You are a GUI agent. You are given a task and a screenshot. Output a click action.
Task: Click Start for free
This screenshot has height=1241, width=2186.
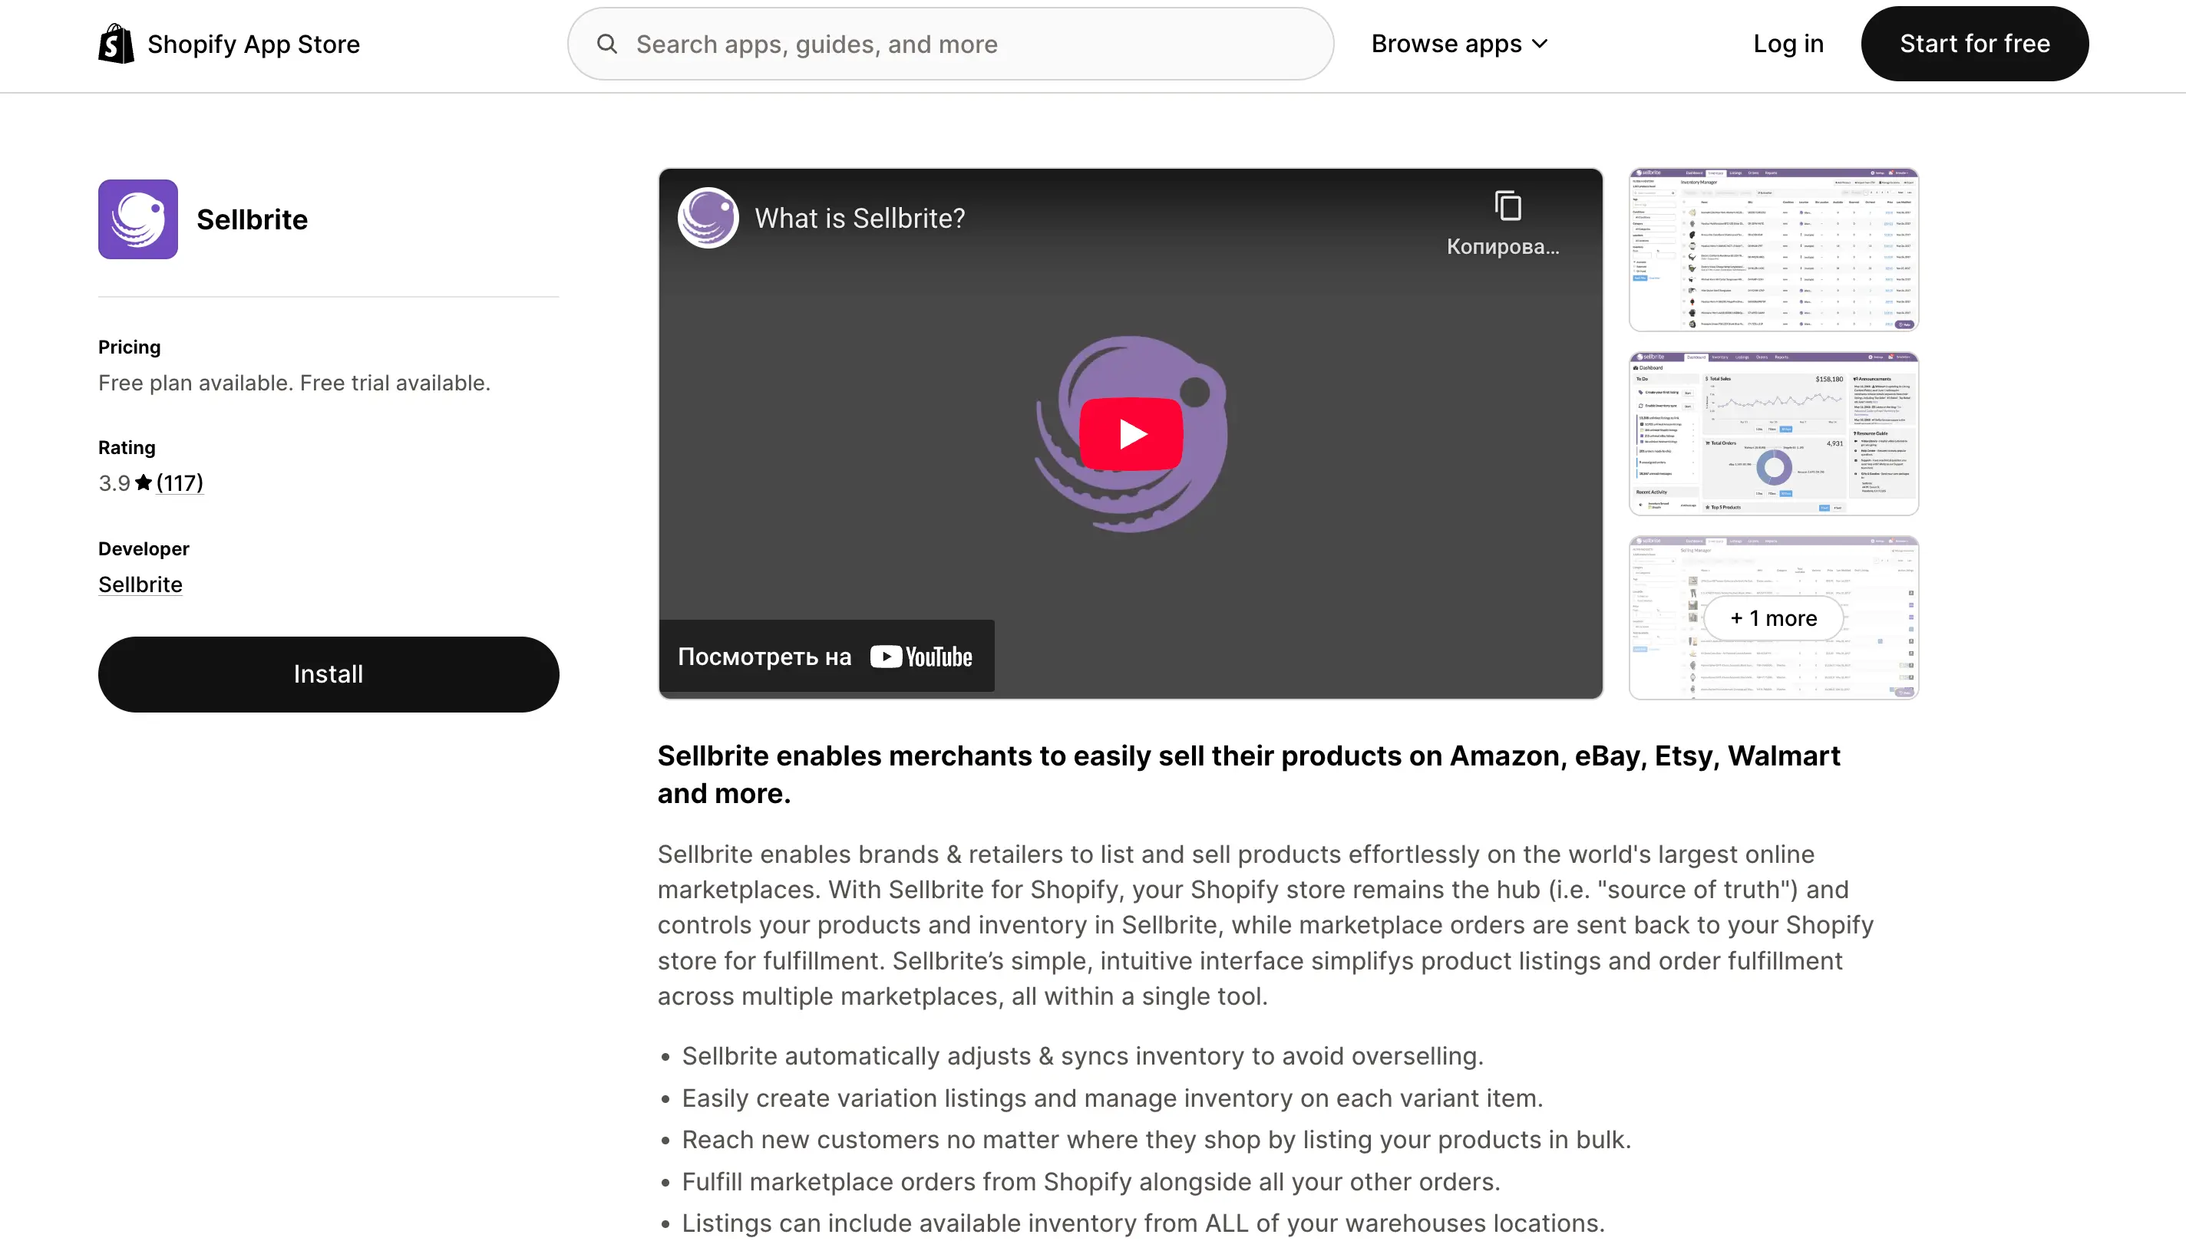[1974, 43]
